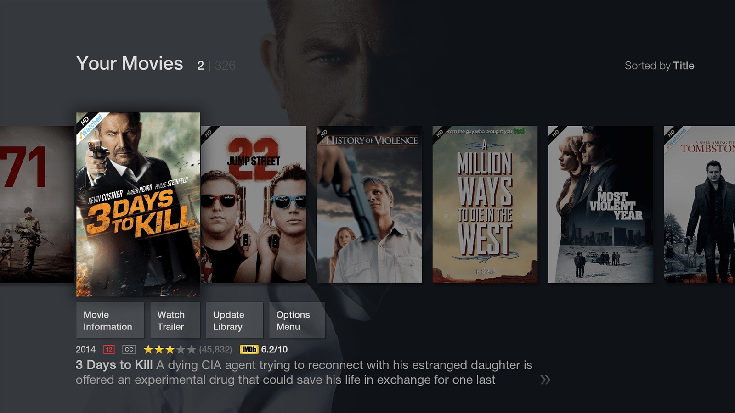Click the star rating stars
735x413 pixels.
click(170, 350)
